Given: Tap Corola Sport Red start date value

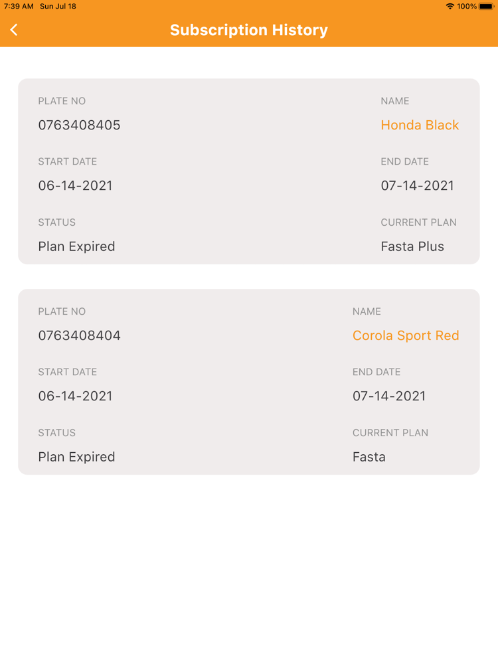Looking at the screenshot, I should [76, 396].
